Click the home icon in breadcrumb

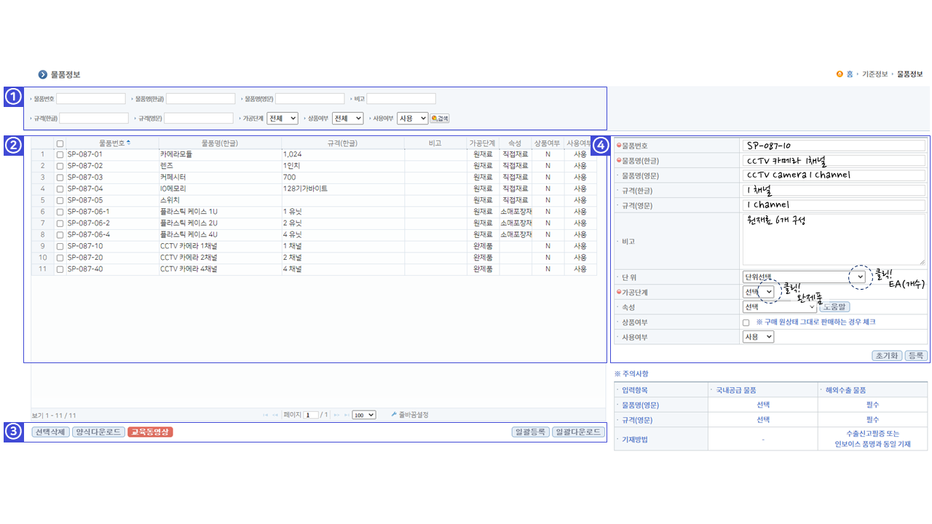click(840, 74)
